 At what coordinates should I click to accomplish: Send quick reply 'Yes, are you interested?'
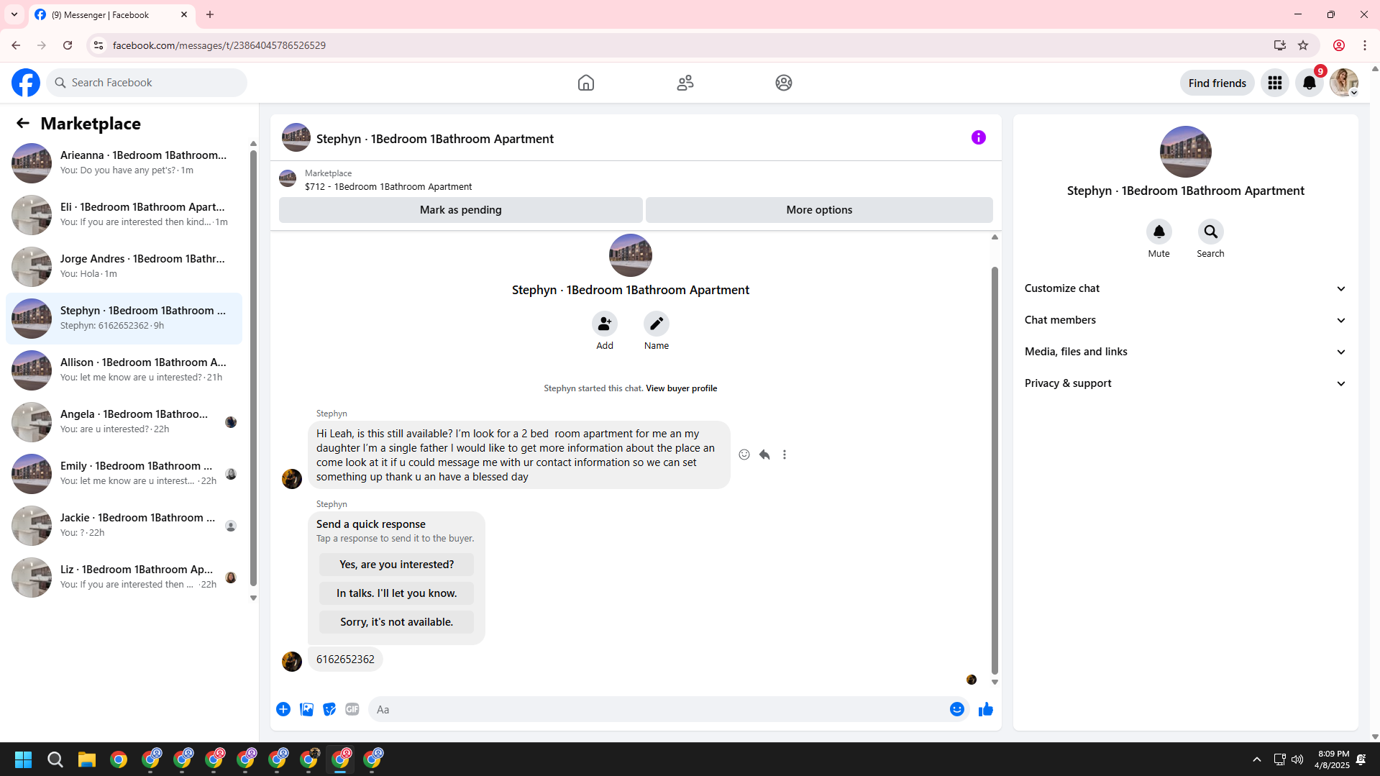click(396, 565)
